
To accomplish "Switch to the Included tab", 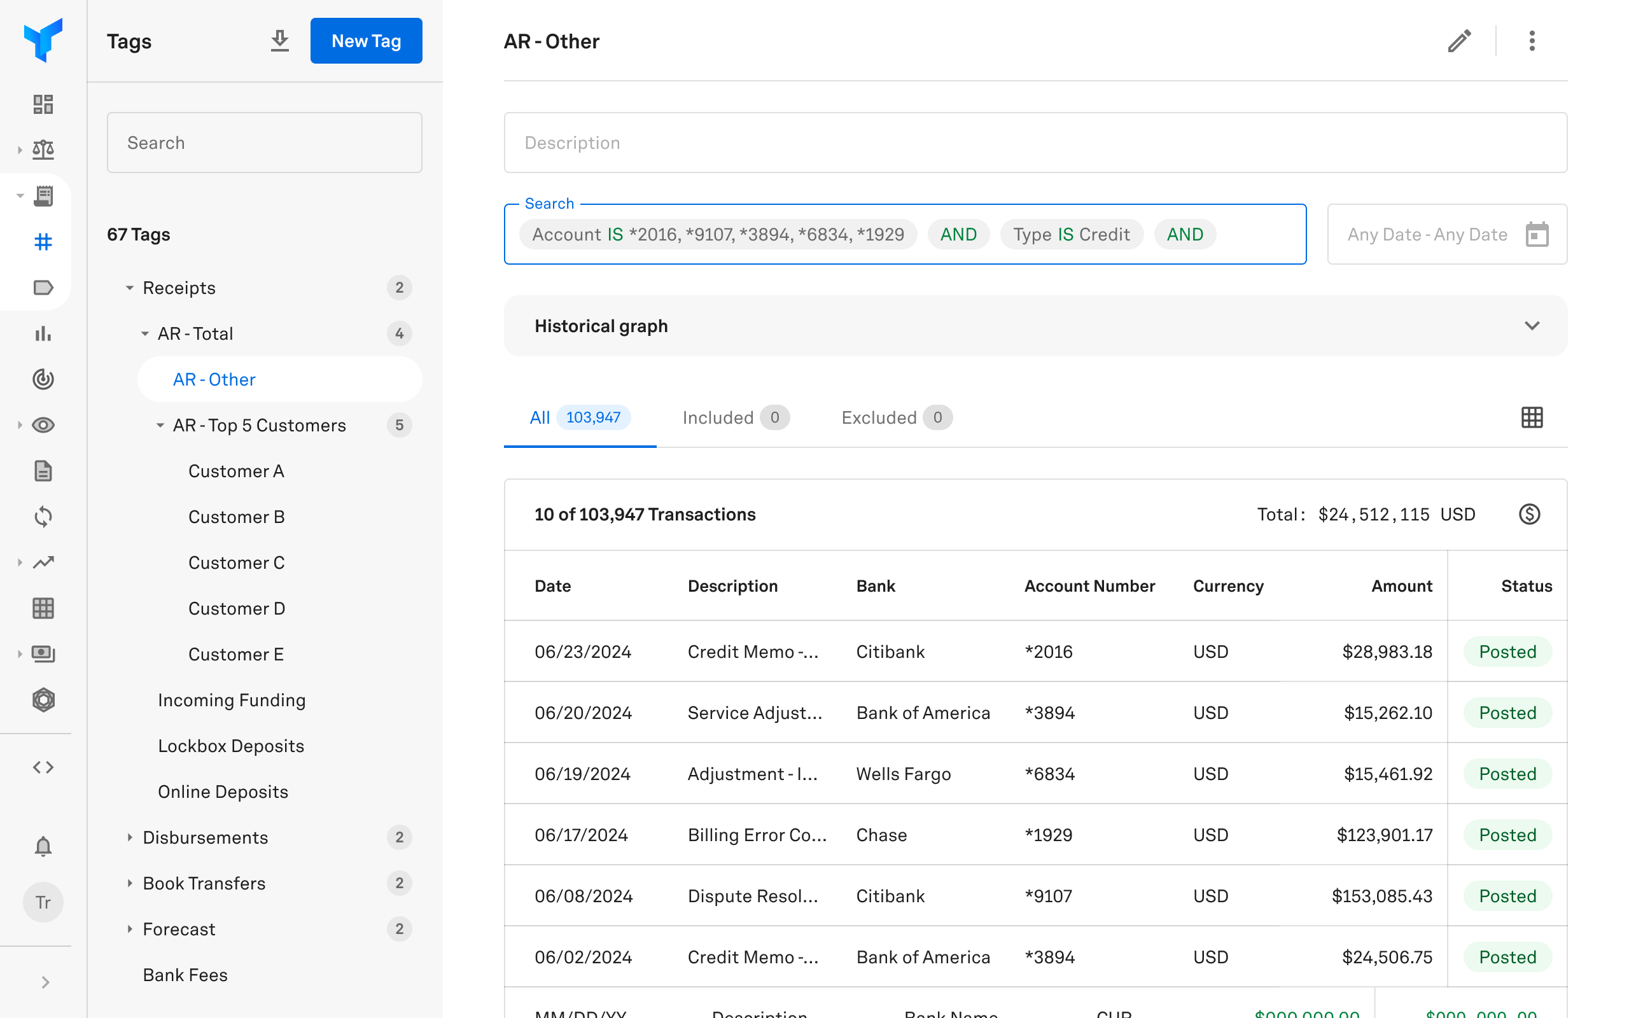I will click(735, 417).
